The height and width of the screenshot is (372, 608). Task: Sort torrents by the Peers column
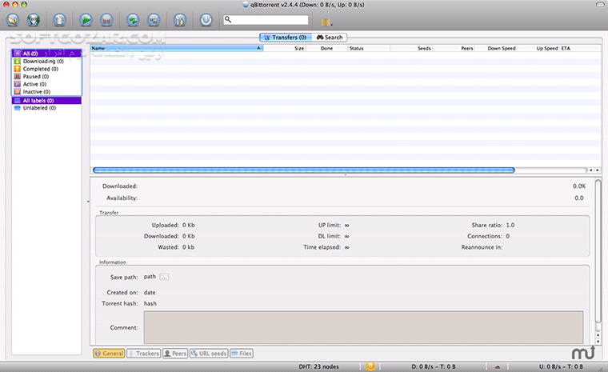click(x=454, y=48)
